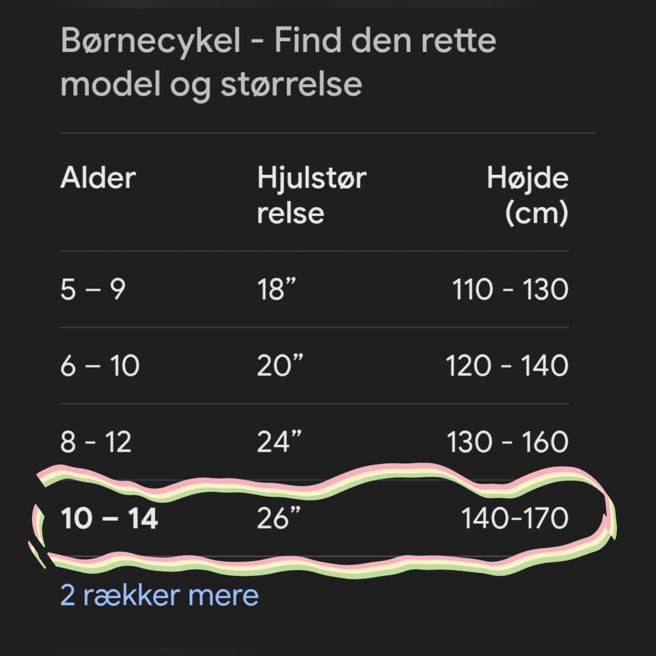Click the 24" wheel size cell
The height and width of the screenshot is (656, 656).
coord(280,442)
